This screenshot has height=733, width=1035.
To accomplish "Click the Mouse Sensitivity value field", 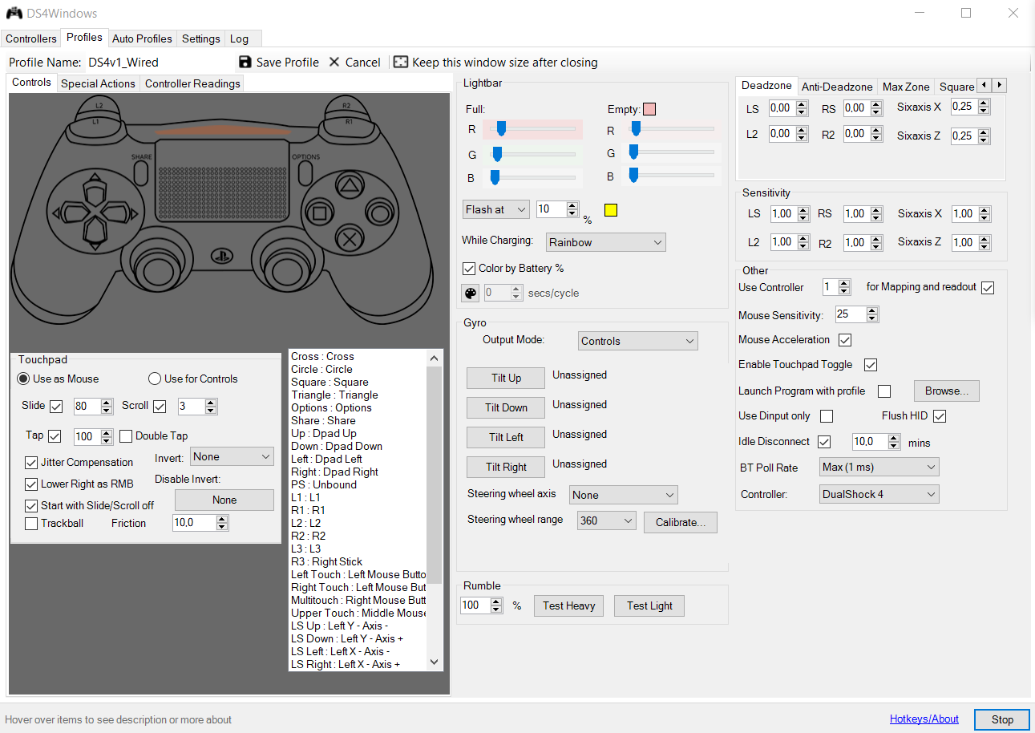I will pyautogui.click(x=850, y=314).
